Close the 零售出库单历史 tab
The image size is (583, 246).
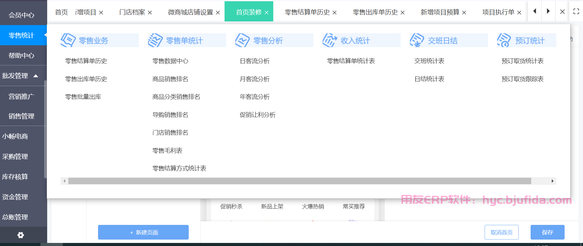pyautogui.click(x=403, y=13)
